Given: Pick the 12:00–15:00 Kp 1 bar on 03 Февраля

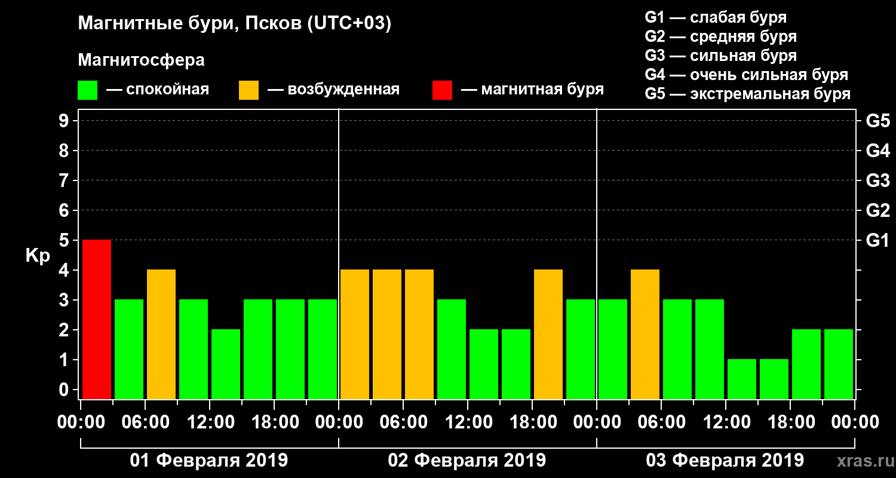Looking at the screenshot, I should [742, 379].
